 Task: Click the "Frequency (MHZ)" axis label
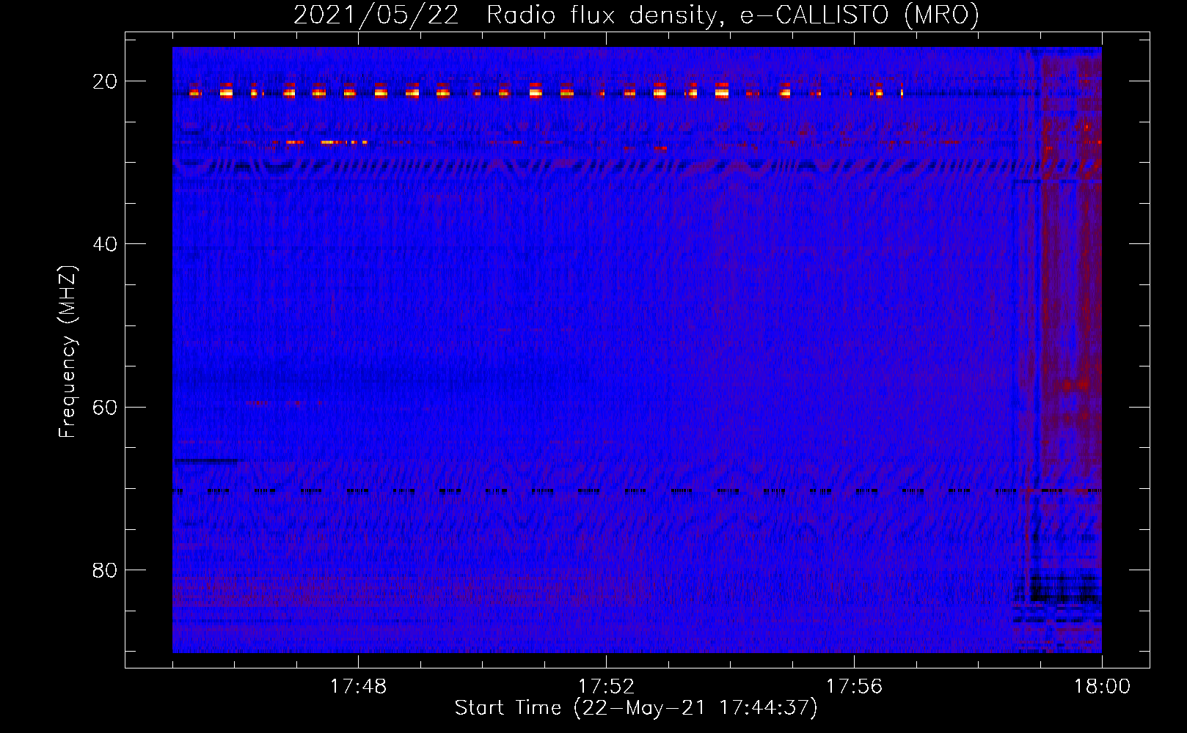67,352
